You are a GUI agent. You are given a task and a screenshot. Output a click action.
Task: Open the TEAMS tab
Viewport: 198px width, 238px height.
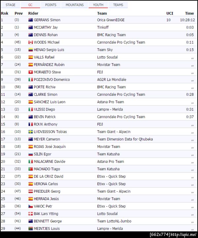coord(118,5)
